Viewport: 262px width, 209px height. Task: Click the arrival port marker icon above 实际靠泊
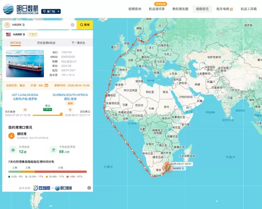[70, 110]
